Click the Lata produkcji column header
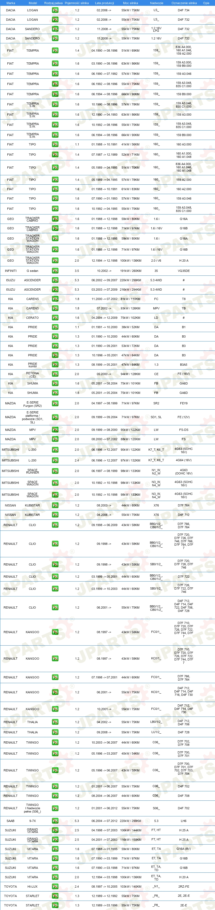This screenshot has width=215, height=910. pyautogui.click(x=104, y=3)
